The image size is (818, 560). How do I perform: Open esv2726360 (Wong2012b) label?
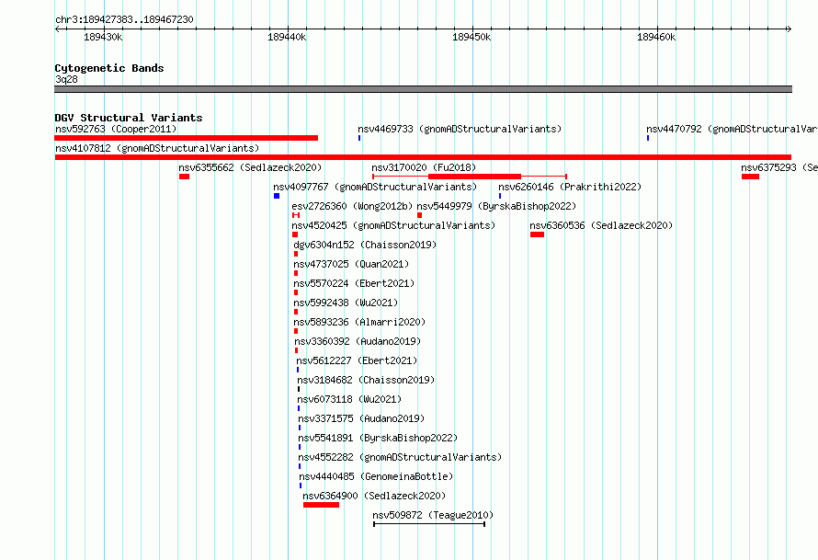[x=352, y=206]
